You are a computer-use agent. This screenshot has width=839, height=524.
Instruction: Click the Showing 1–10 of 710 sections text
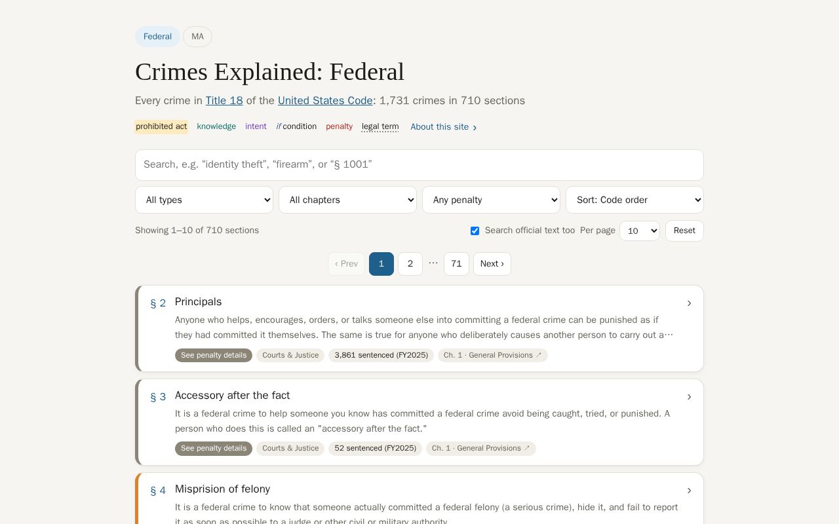coord(197,231)
